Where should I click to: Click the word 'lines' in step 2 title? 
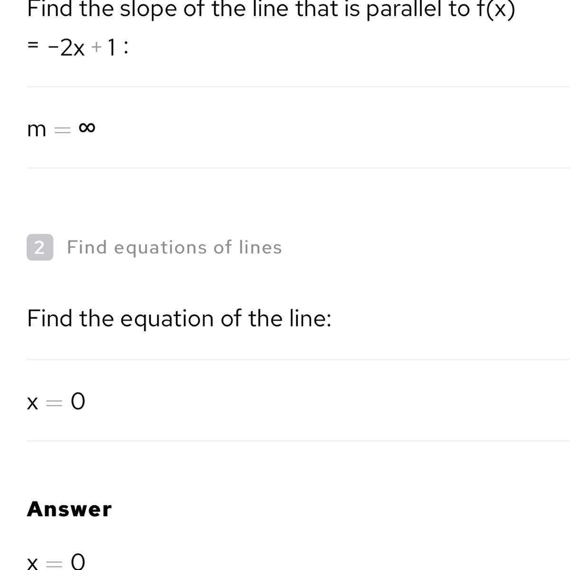[260, 247]
